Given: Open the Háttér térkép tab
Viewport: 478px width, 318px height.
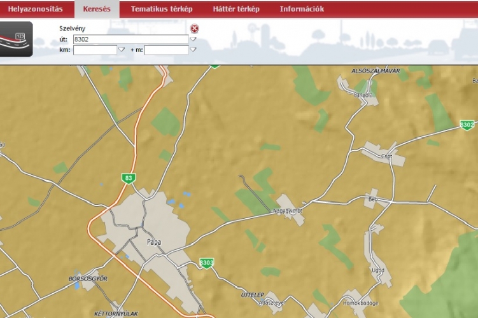Looking at the screenshot, I should [236, 9].
